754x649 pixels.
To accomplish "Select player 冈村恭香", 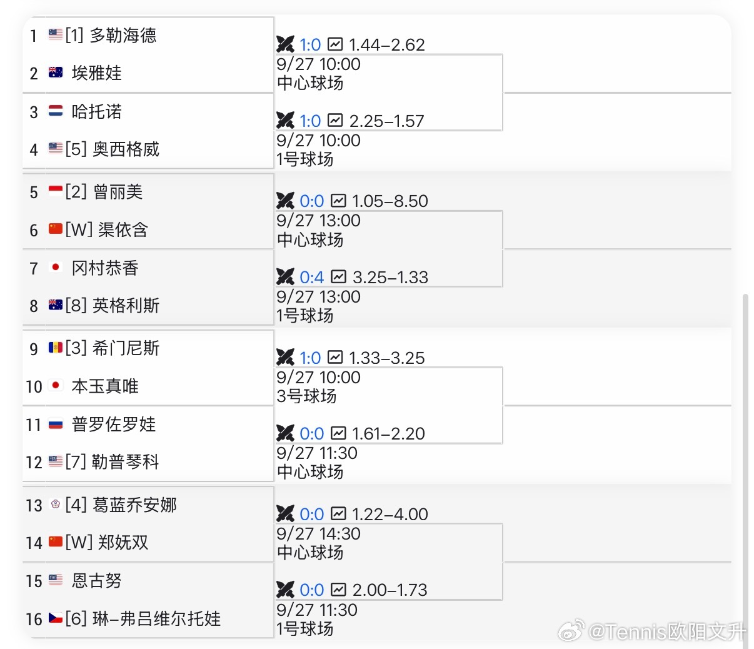I will pos(105,268).
